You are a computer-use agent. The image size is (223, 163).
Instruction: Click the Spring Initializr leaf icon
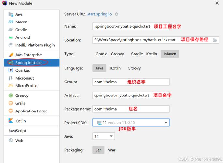click(11, 63)
